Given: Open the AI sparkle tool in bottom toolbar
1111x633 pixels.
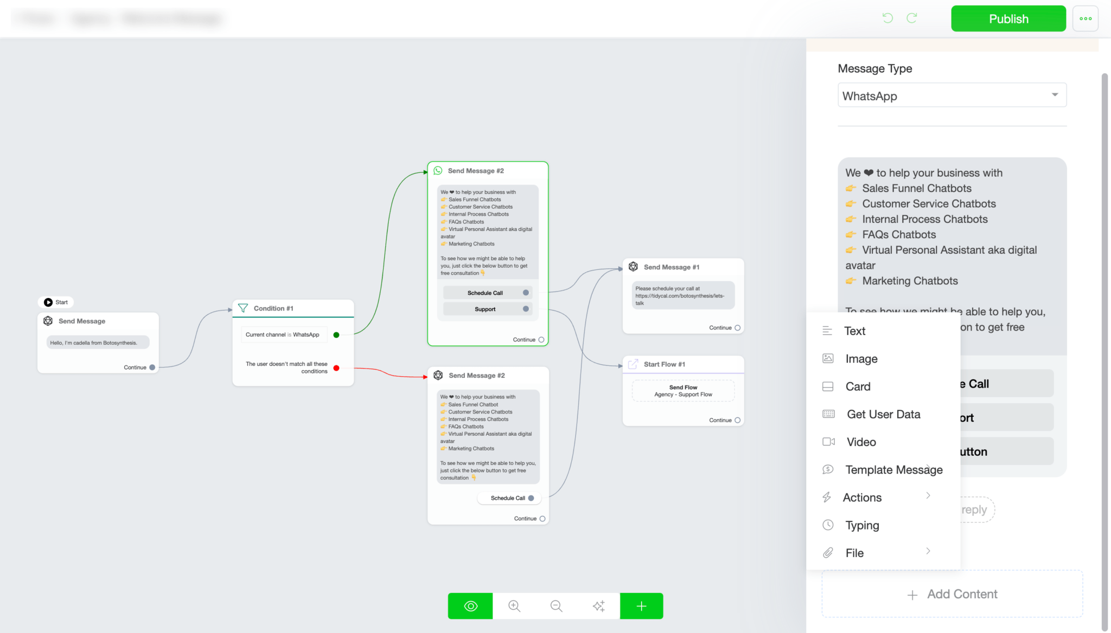Looking at the screenshot, I should pyautogui.click(x=599, y=606).
